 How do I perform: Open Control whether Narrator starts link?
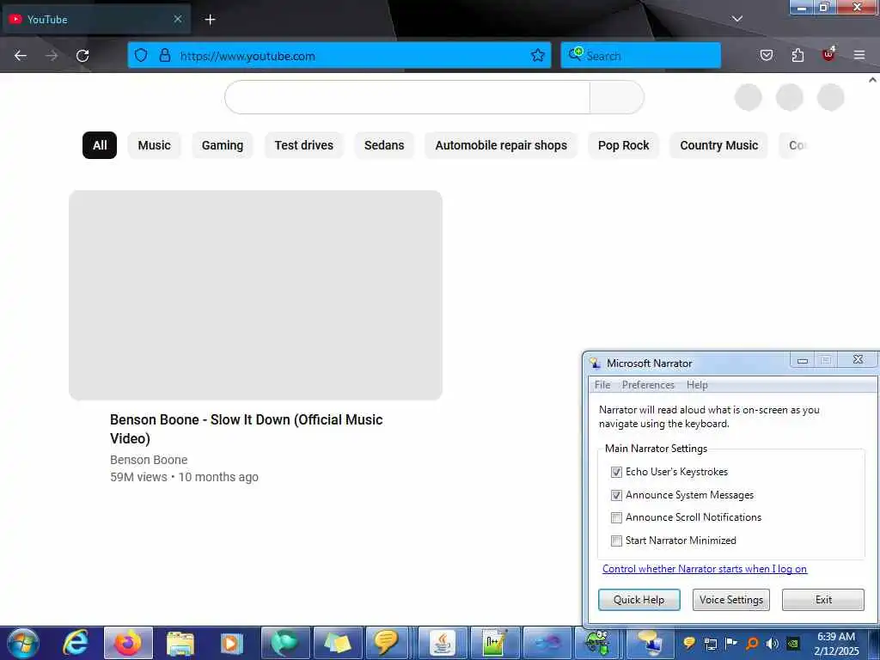pos(705,569)
